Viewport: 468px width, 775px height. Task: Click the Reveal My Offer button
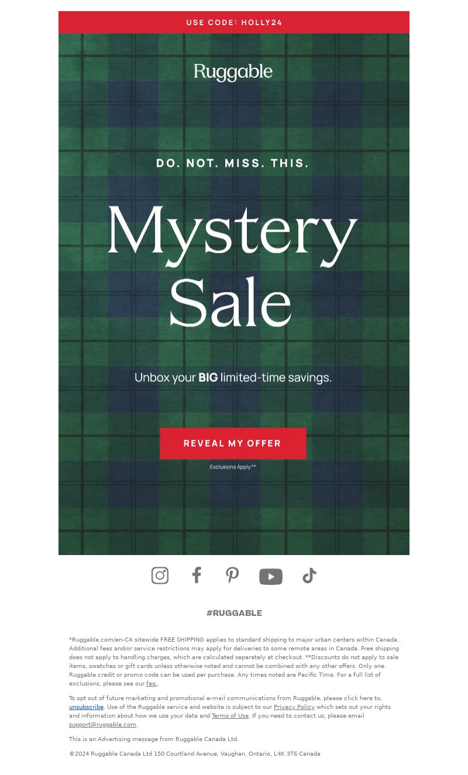pos(233,443)
